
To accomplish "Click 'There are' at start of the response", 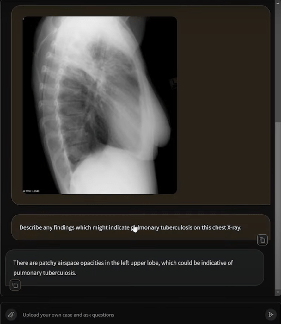I will 25,263.
